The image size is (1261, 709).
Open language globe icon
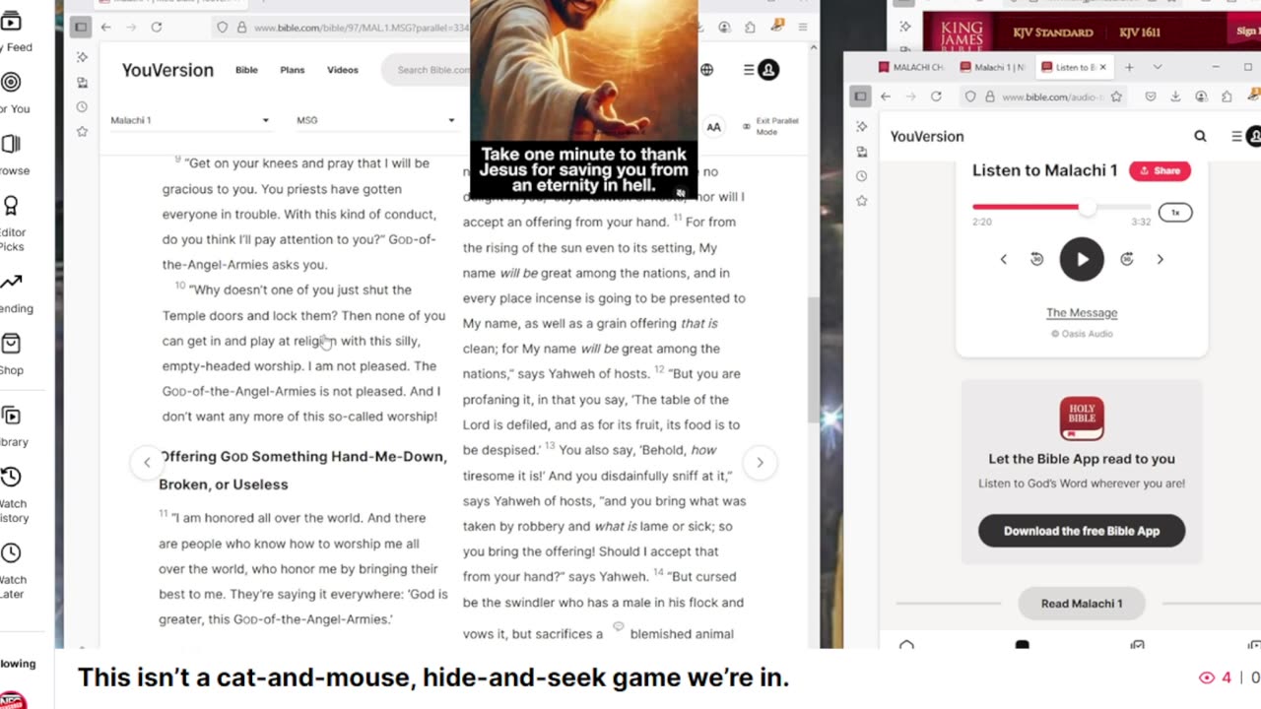[706, 70]
